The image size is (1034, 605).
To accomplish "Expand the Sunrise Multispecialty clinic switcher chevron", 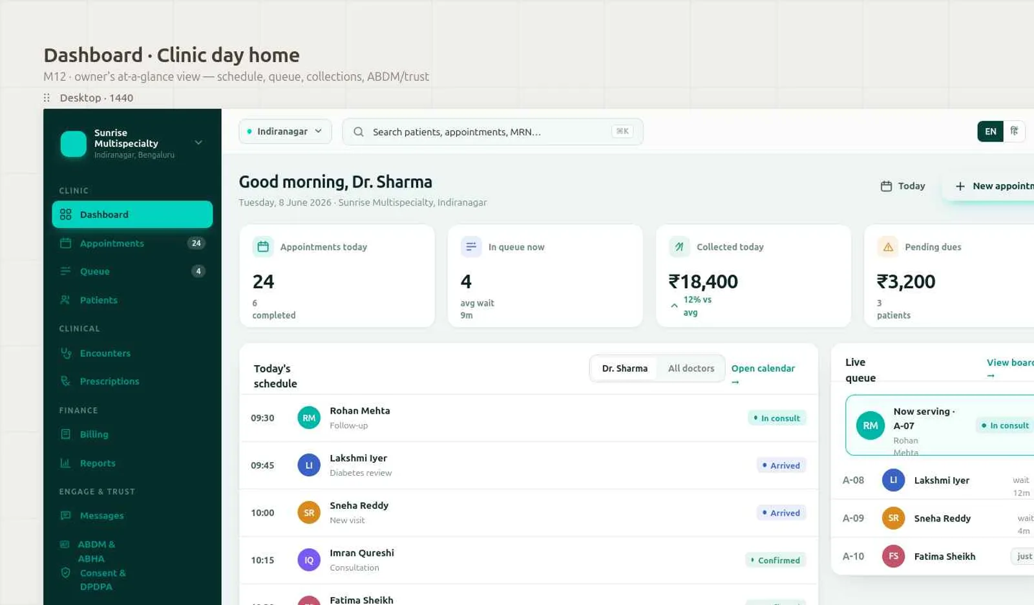I will click(x=198, y=142).
